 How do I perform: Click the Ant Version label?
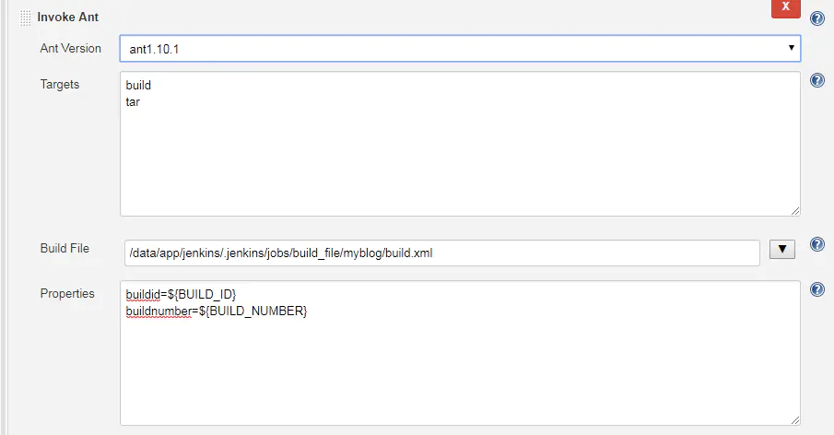[x=70, y=49]
